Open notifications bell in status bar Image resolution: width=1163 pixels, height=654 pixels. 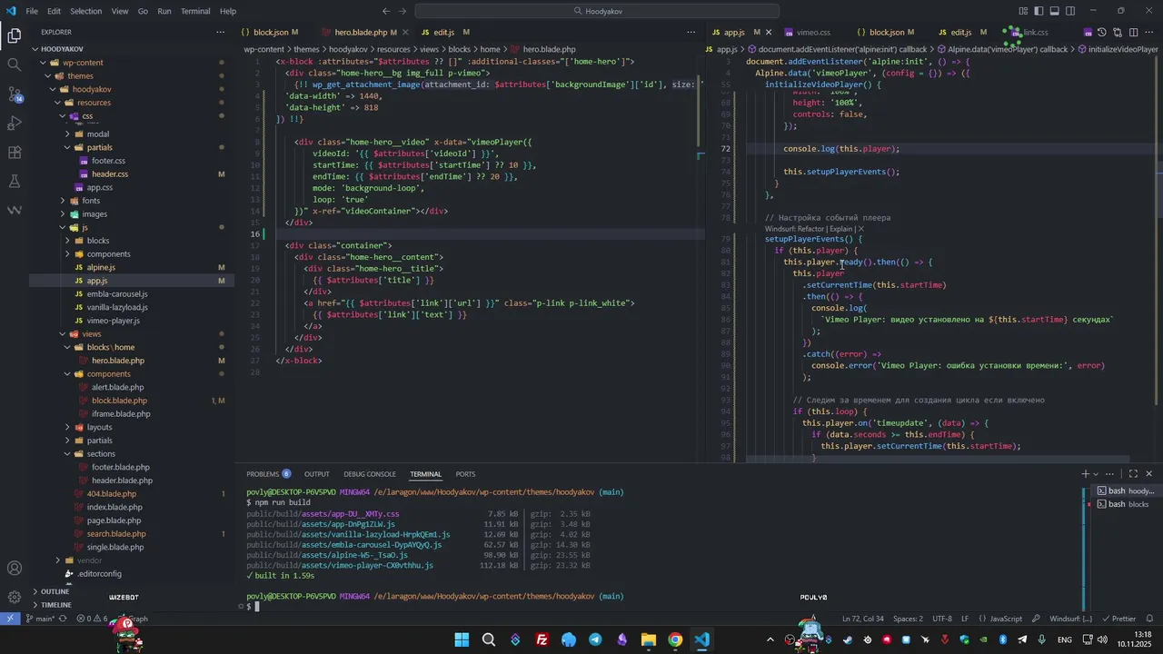click(x=1148, y=619)
